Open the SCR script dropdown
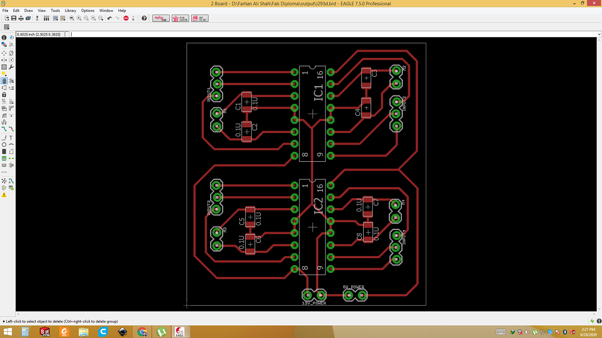The width and height of the screenshot is (602, 338). click(x=56, y=18)
